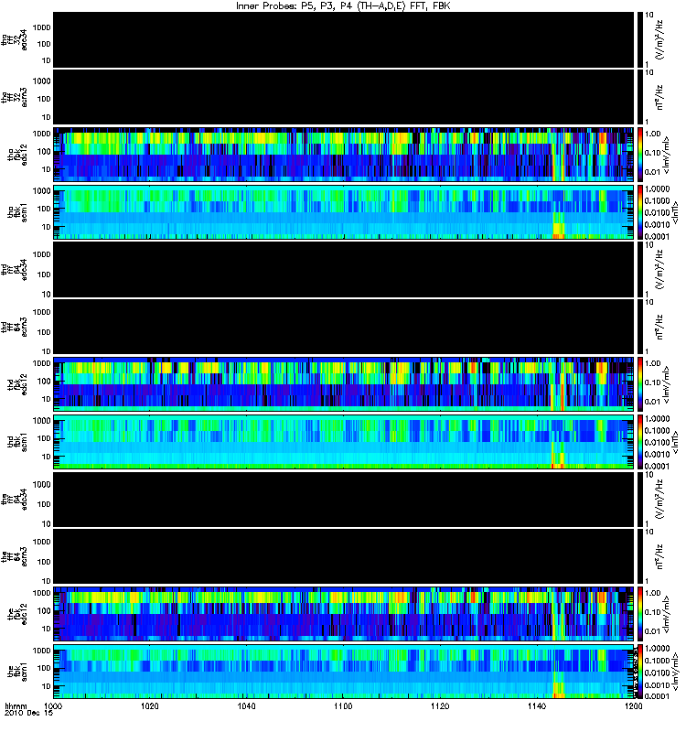
Task: Click inside the tha fbk scm1 spectrogram
Action: coord(343,212)
